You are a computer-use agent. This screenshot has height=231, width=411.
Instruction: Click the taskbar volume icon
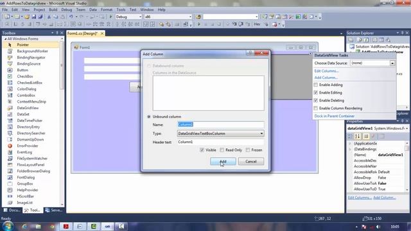(x=378, y=227)
